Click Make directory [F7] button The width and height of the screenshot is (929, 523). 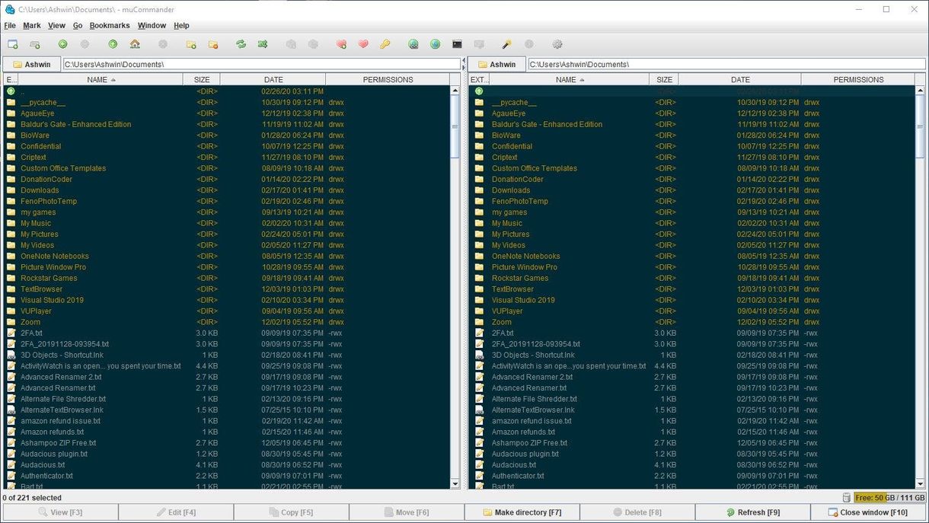click(522, 512)
